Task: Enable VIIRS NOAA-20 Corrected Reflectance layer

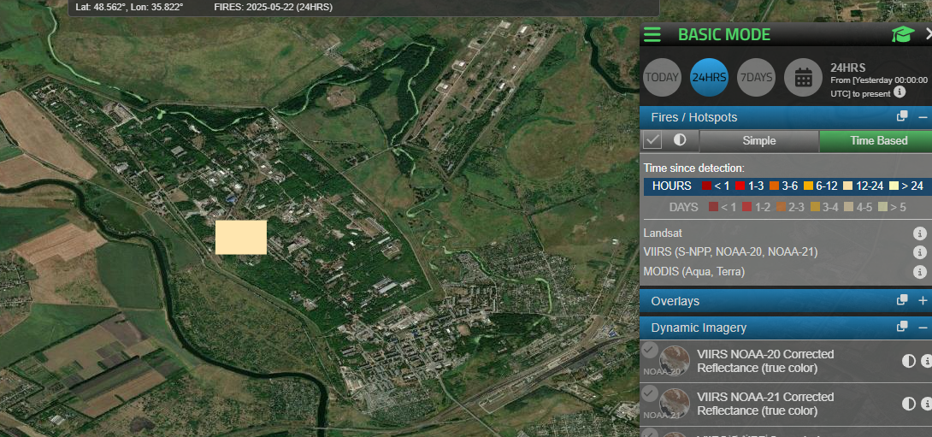Action: [650, 350]
